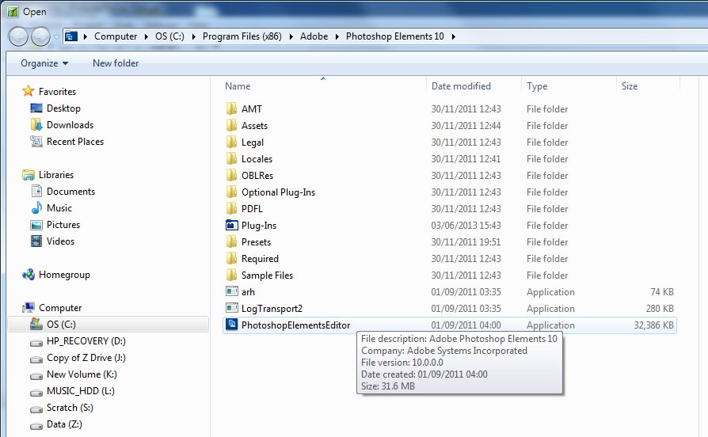Expand the arrow after Computer in address bar
Viewport: 708px width, 437px height.
(147, 36)
